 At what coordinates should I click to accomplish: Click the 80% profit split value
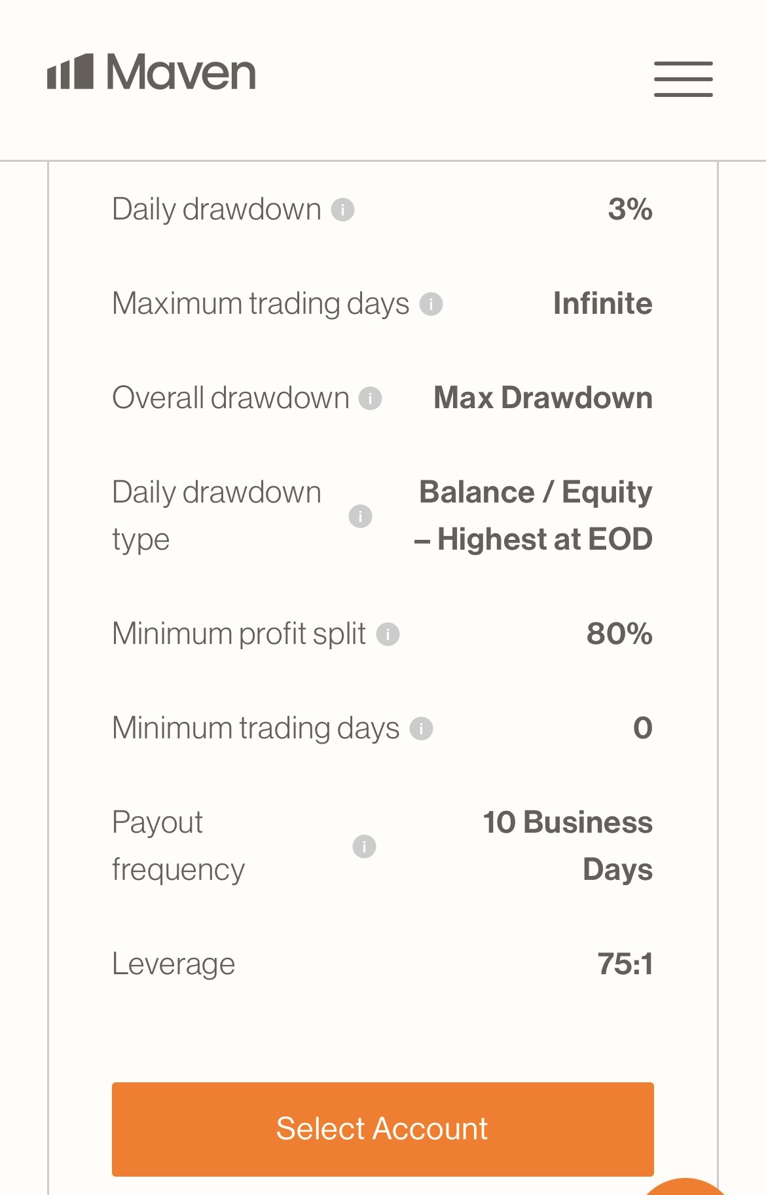click(619, 634)
